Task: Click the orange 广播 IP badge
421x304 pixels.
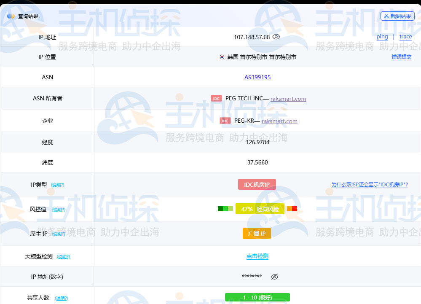Action: 257,233
